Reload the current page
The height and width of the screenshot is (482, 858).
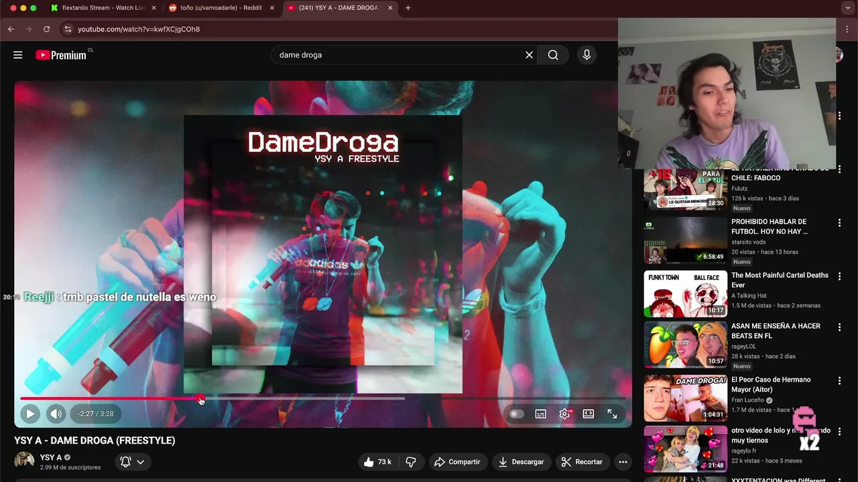46,29
